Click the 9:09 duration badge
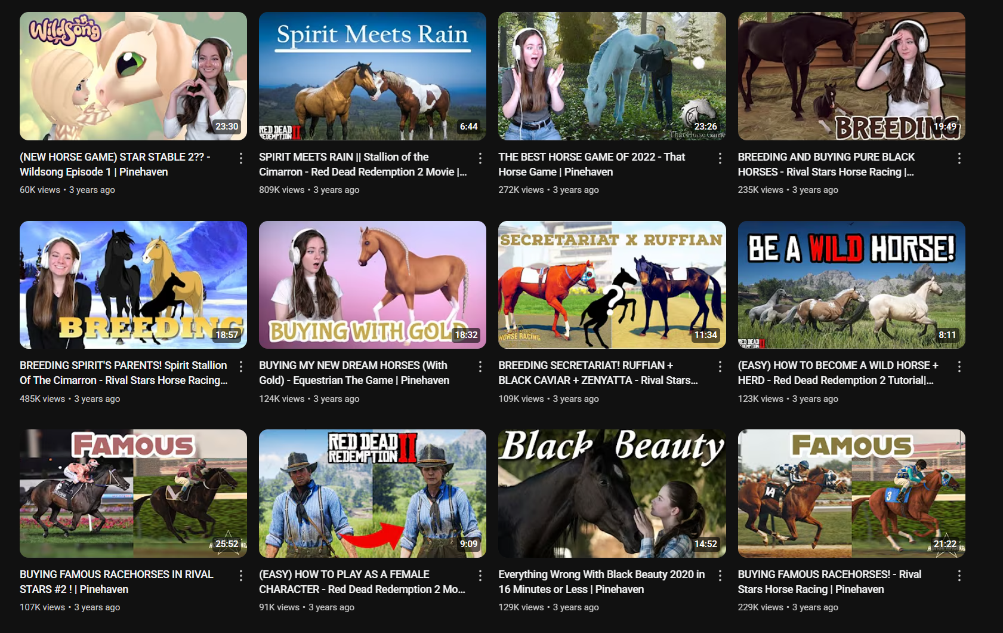The image size is (1003, 633). [x=468, y=544]
